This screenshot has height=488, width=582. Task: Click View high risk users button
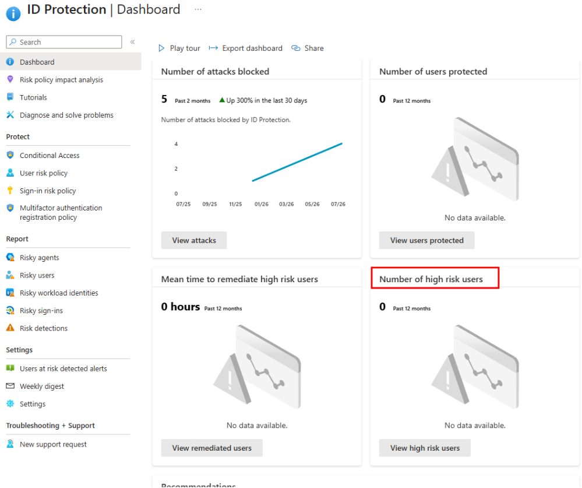coord(425,448)
